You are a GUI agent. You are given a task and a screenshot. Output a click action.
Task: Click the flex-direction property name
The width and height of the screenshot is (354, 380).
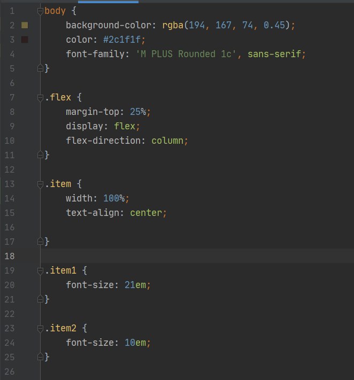pyautogui.click(x=103, y=141)
